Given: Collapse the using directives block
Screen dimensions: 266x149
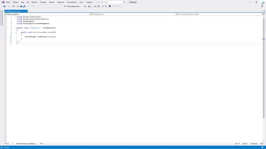Looking at the screenshot, I should click(16, 17).
